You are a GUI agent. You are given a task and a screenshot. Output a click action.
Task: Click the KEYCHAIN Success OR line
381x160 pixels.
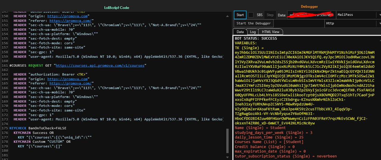34,133
